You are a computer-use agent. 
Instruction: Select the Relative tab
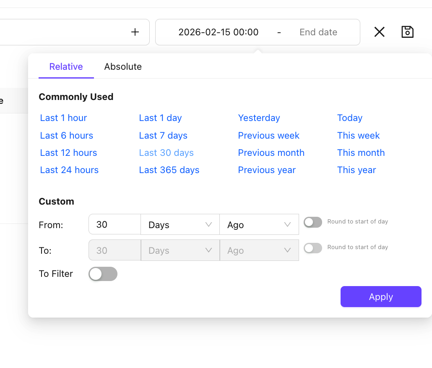[66, 67]
